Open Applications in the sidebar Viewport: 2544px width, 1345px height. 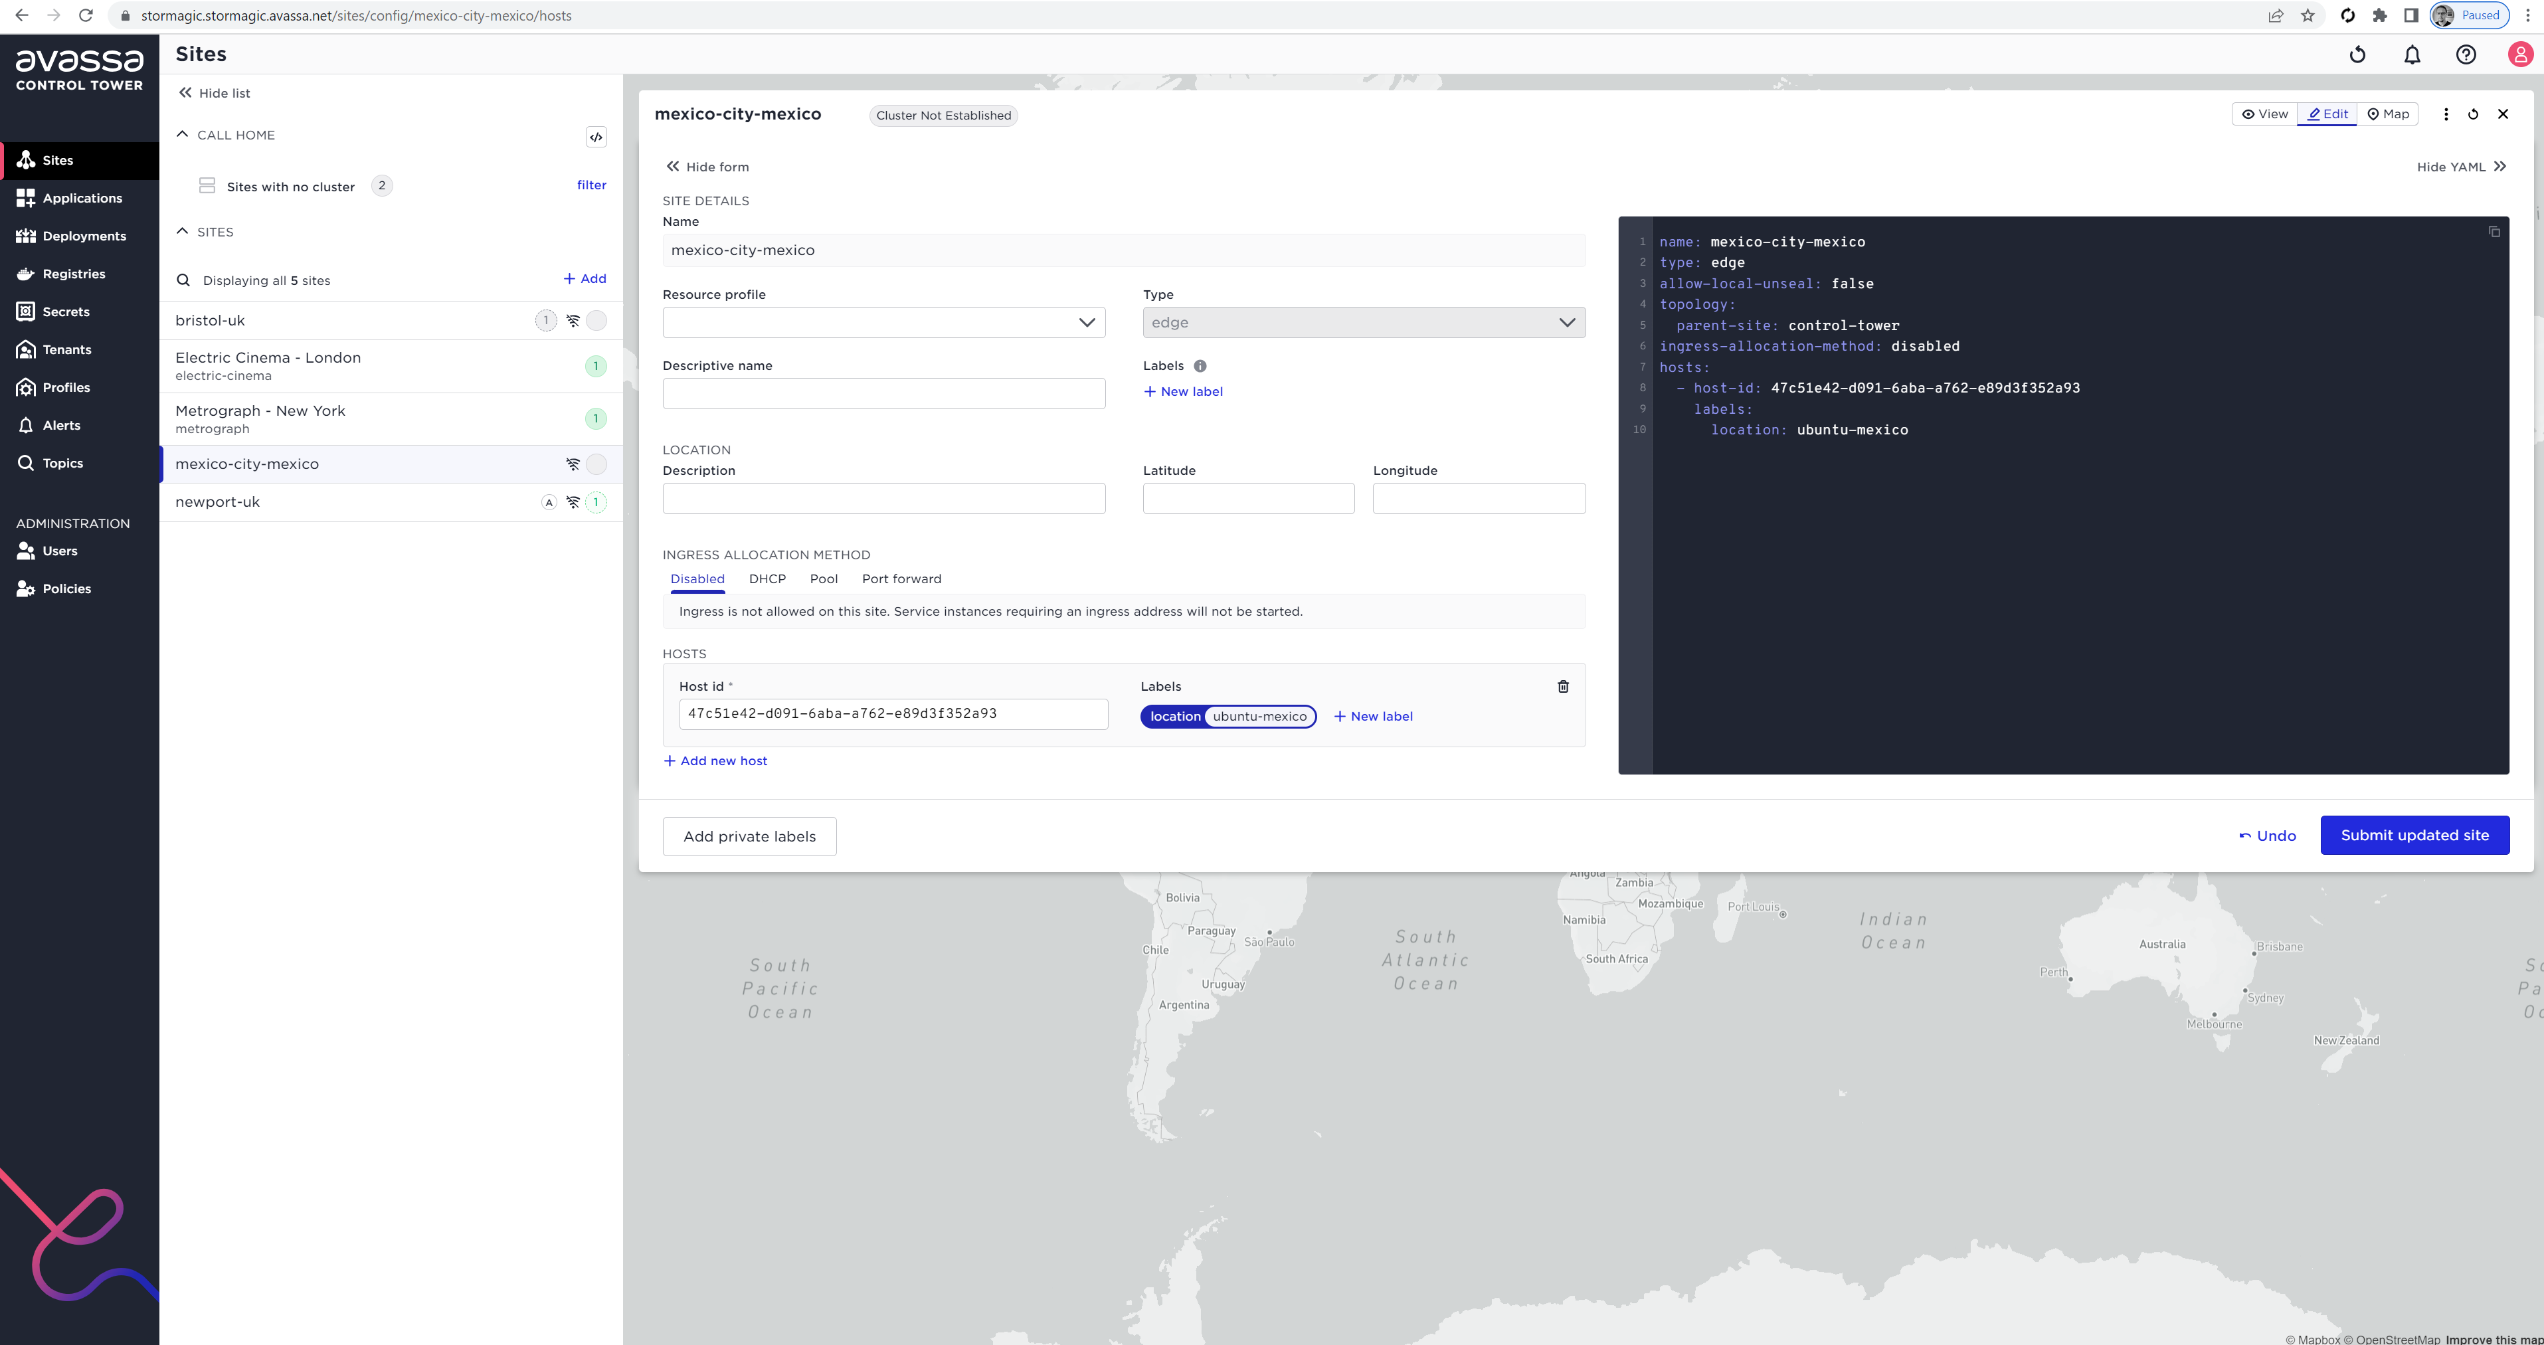point(79,199)
